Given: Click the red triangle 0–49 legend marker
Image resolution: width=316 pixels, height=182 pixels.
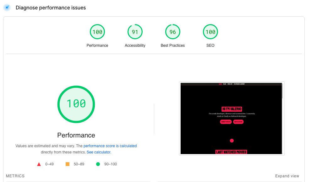Looking at the screenshot, I should (39, 164).
